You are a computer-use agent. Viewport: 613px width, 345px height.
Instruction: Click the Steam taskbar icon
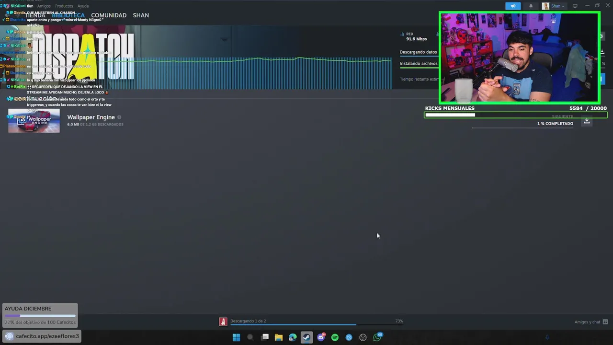coord(306,337)
